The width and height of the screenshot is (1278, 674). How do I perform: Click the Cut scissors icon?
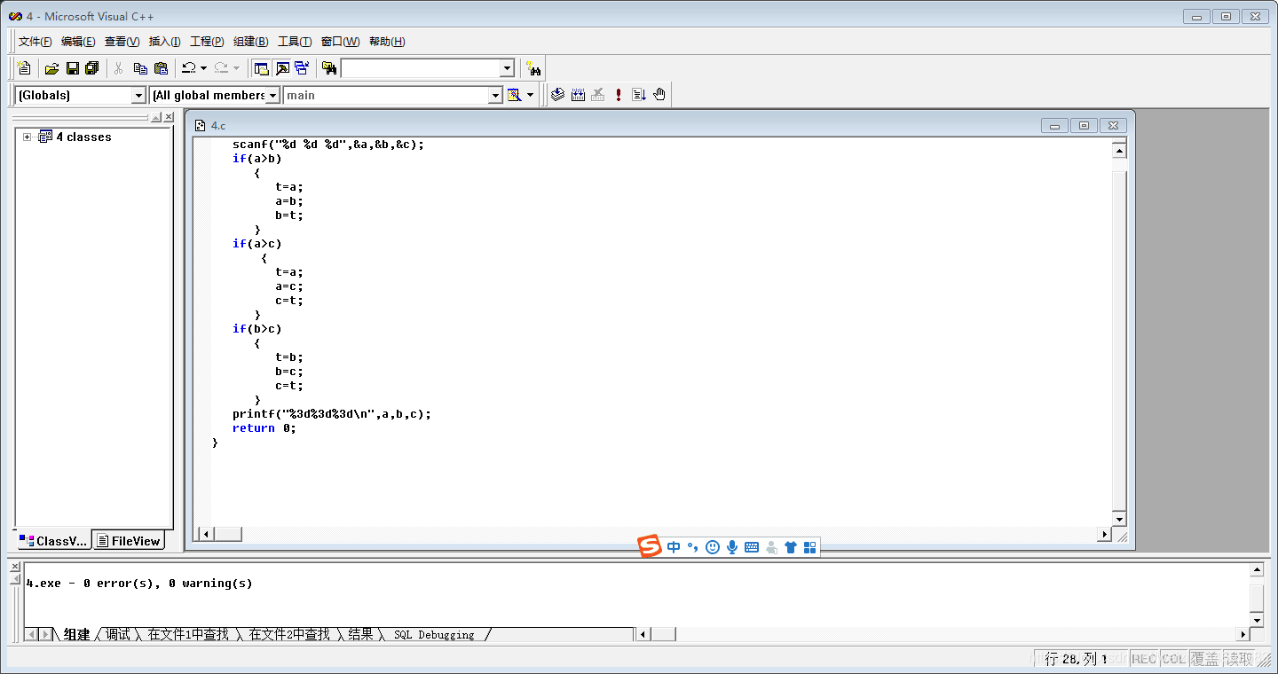118,68
